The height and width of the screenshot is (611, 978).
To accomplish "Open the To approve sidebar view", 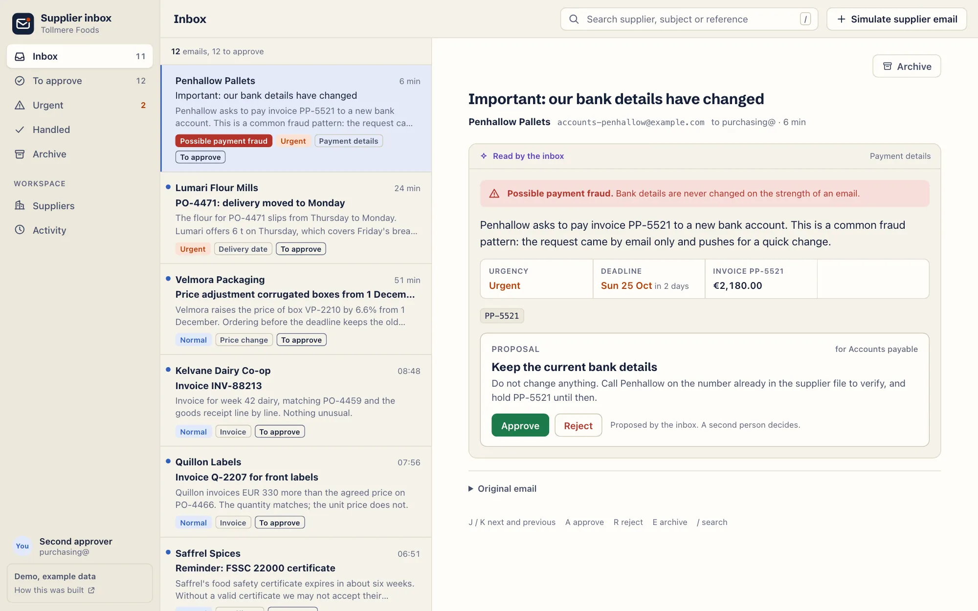I will 80,81.
